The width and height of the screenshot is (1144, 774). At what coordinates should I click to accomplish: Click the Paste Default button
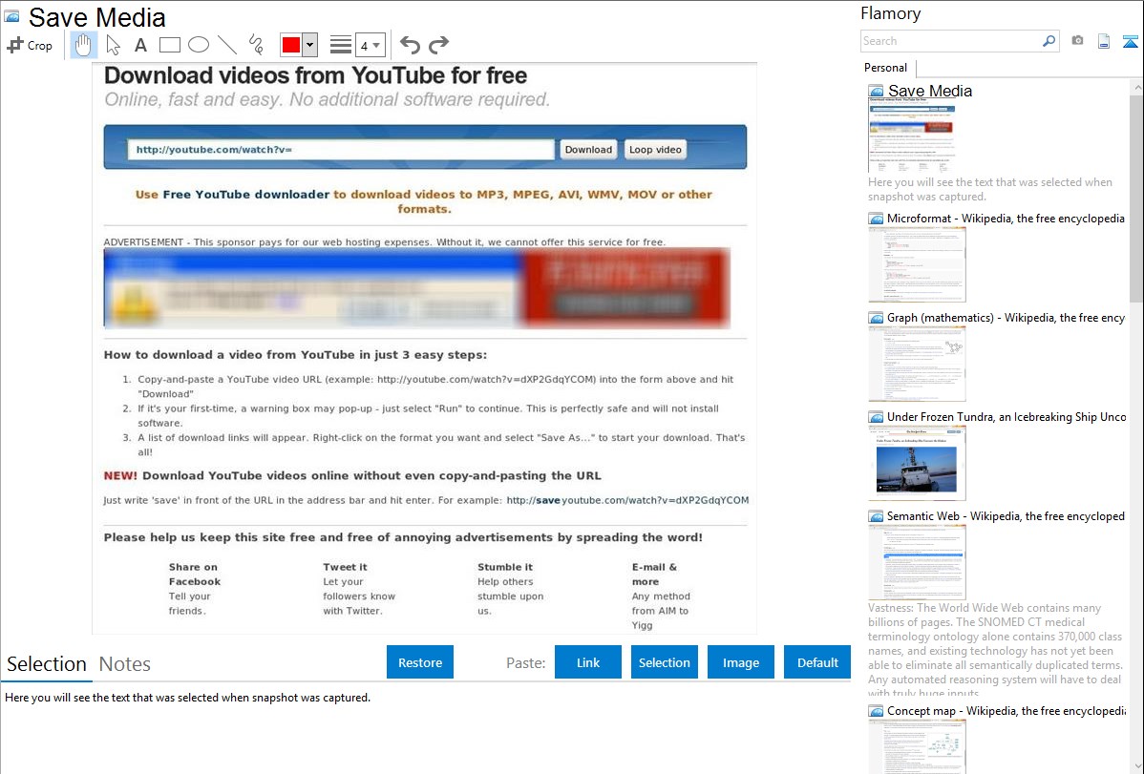[x=817, y=662]
